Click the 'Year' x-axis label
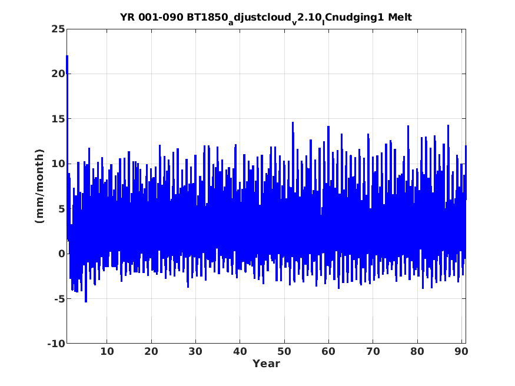The height and width of the screenshot is (386, 515). [266, 364]
